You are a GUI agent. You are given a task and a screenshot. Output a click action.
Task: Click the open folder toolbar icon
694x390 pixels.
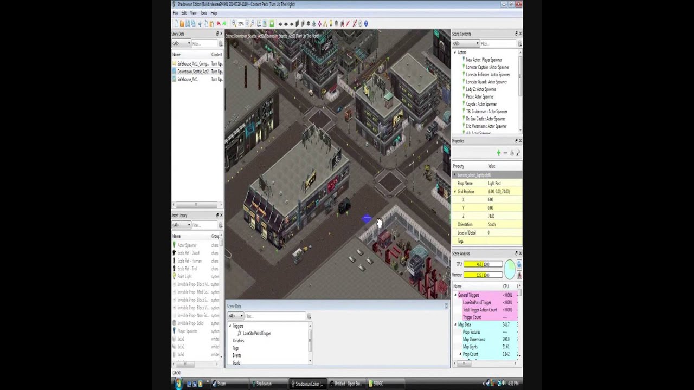click(182, 24)
